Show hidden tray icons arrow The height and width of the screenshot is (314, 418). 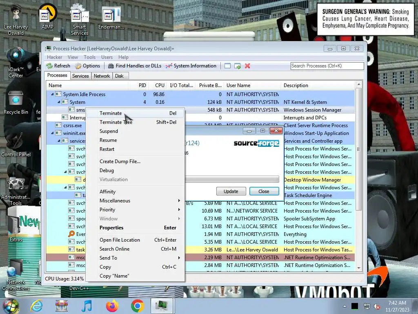(x=345, y=306)
